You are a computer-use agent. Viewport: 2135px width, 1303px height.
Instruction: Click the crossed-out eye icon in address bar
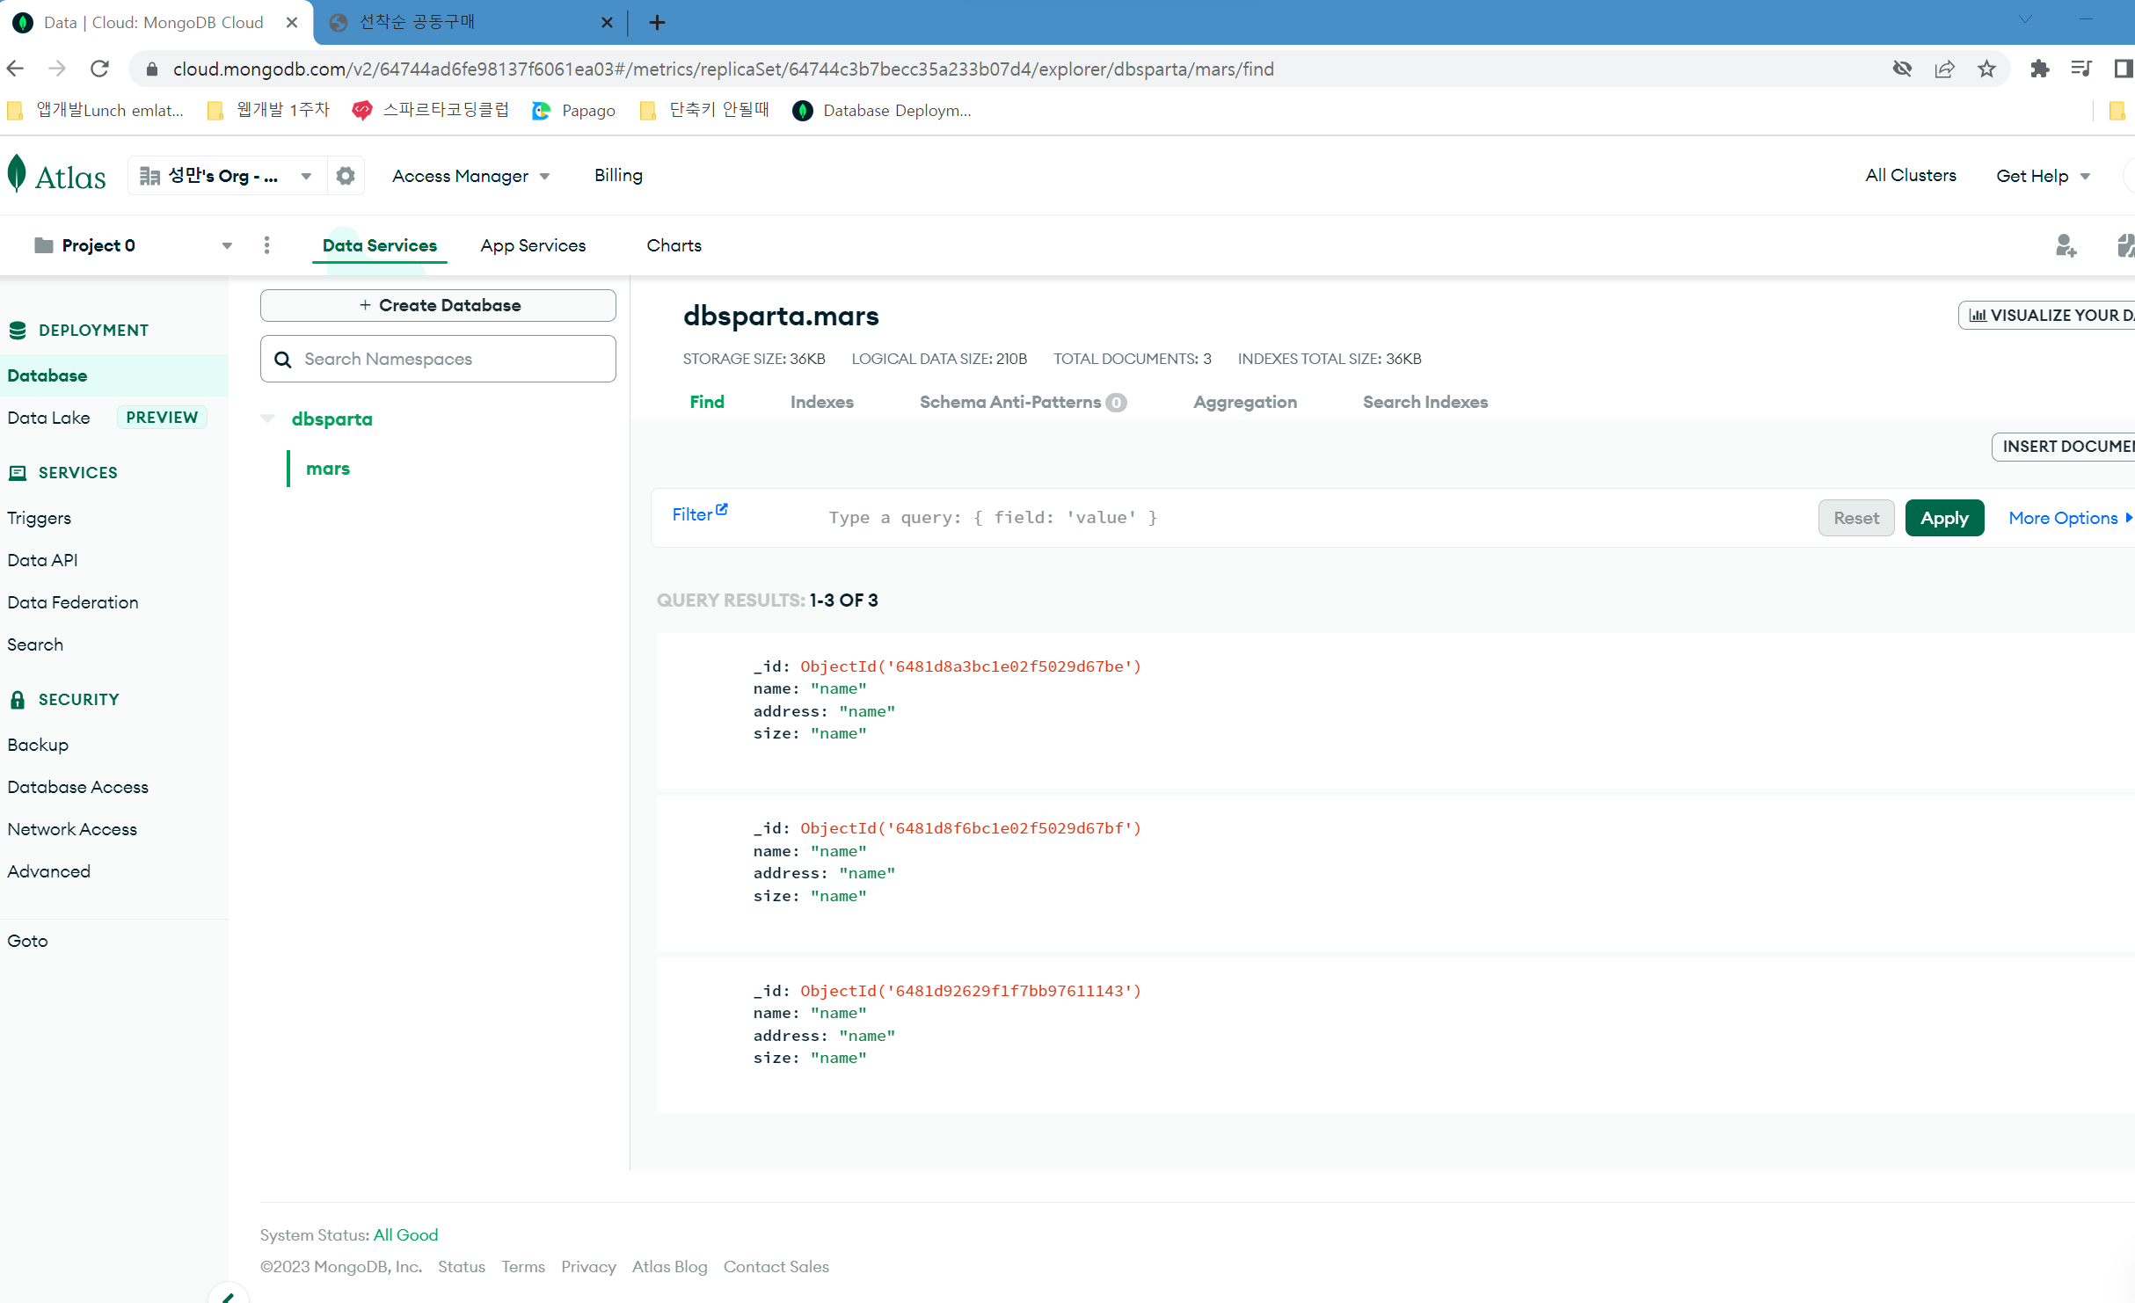coord(1902,69)
